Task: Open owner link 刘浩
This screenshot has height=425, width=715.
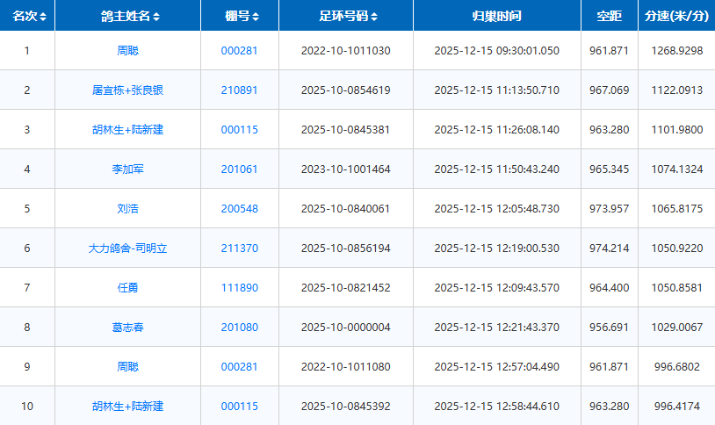Action: coord(127,209)
